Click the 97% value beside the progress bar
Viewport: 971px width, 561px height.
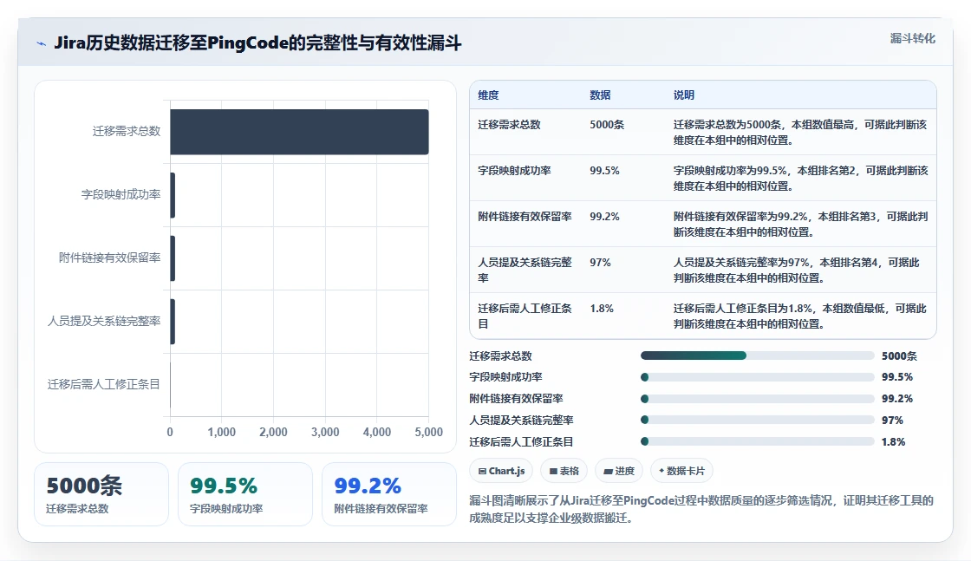pyautogui.click(x=892, y=421)
